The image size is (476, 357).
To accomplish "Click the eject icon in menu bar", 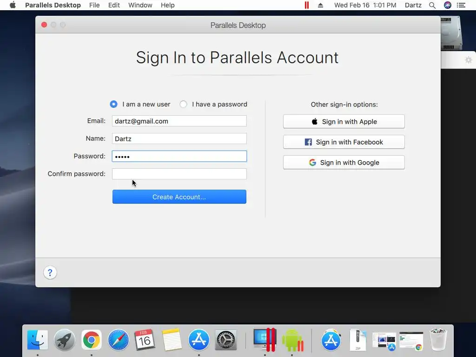I will (320, 5).
